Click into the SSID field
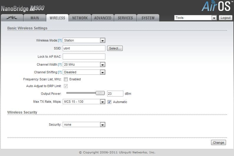 tap(84, 48)
